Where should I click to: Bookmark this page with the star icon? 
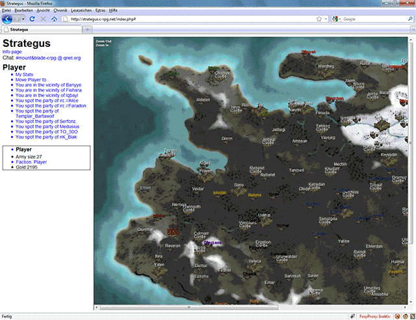point(319,19)
